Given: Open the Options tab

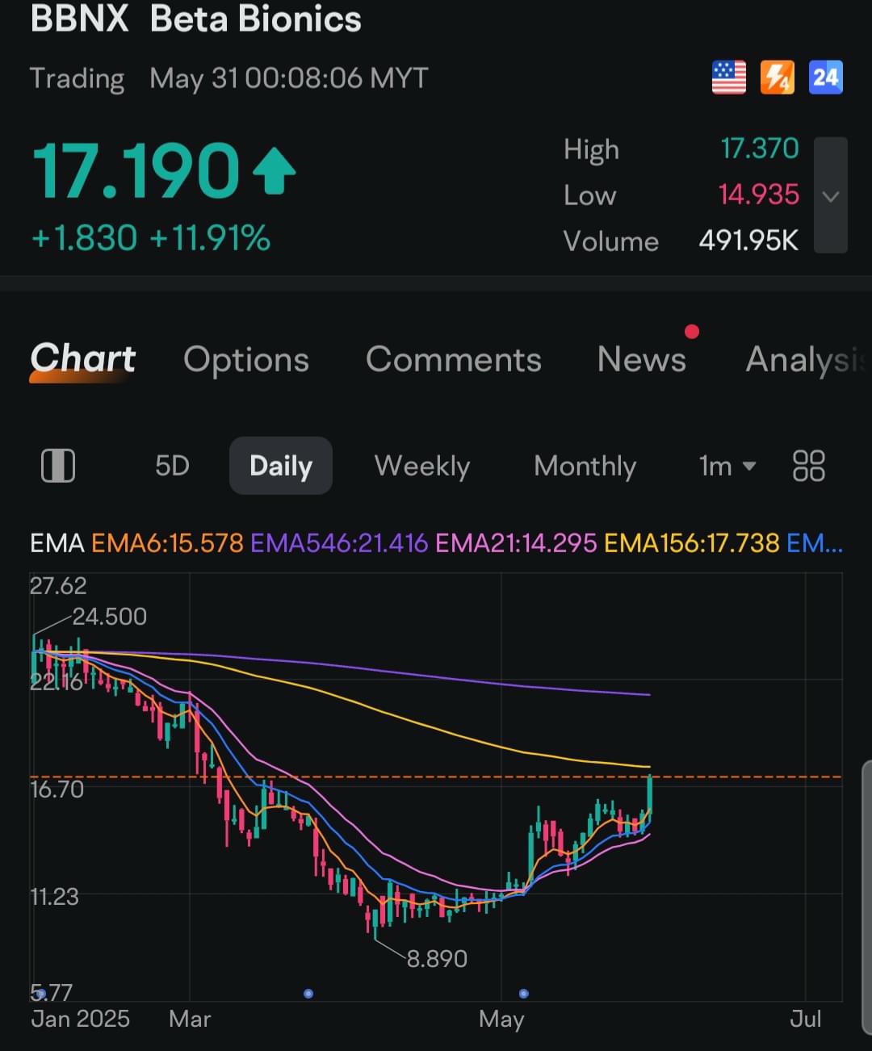Looking at the screenshot, I should coord(246,359).
